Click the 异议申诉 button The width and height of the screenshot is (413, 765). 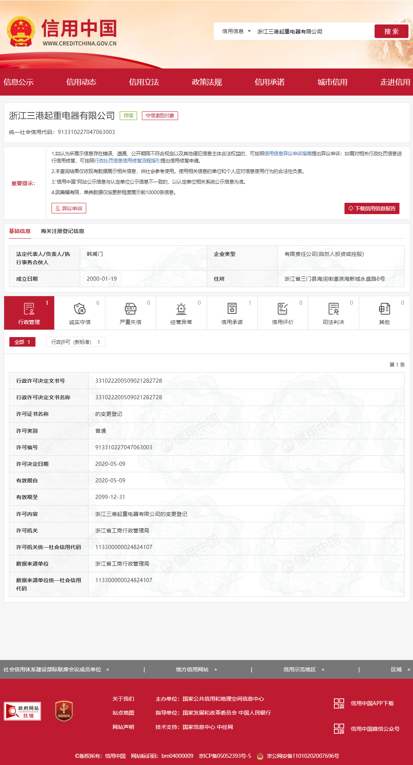tap(69, 208)
